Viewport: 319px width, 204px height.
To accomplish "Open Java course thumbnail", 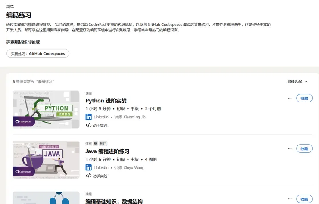I will [x=46, y=160].
